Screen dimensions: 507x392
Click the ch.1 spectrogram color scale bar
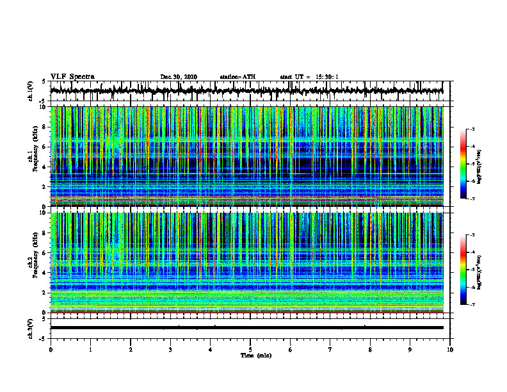click(x=463, y=163)
